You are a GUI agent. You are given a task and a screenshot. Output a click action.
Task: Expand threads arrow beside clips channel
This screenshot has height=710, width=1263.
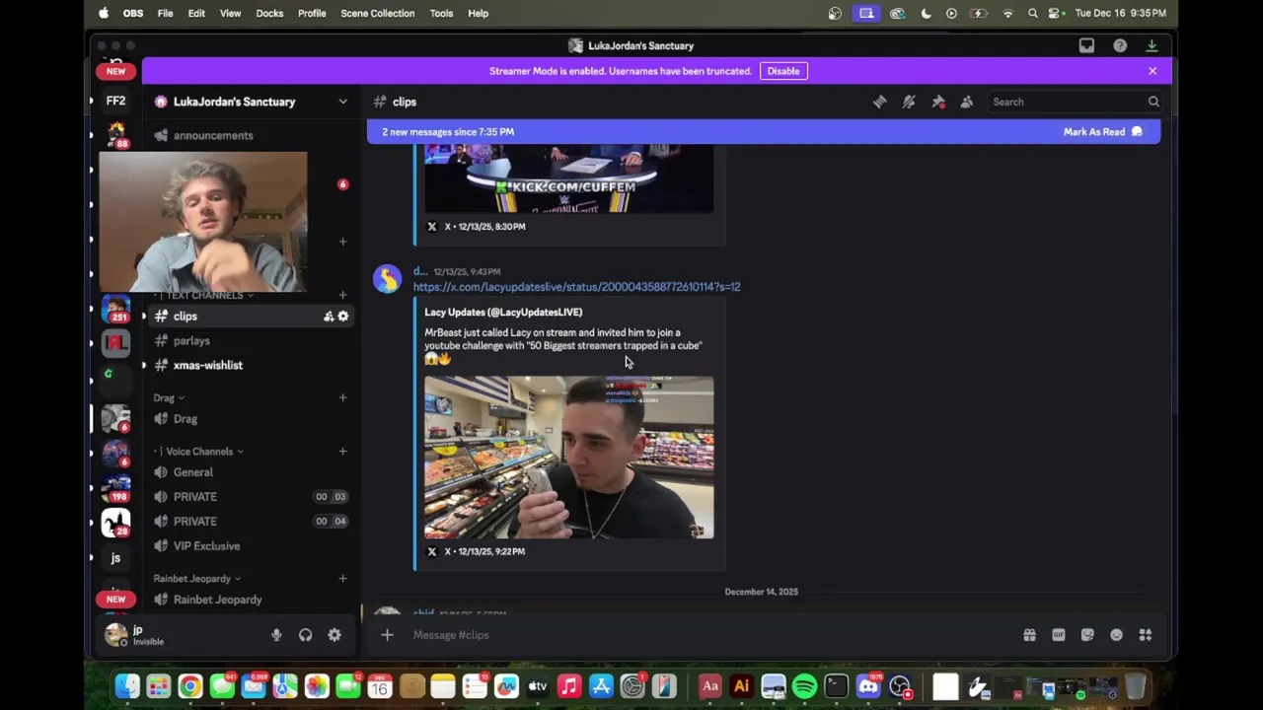coord(144,317)
